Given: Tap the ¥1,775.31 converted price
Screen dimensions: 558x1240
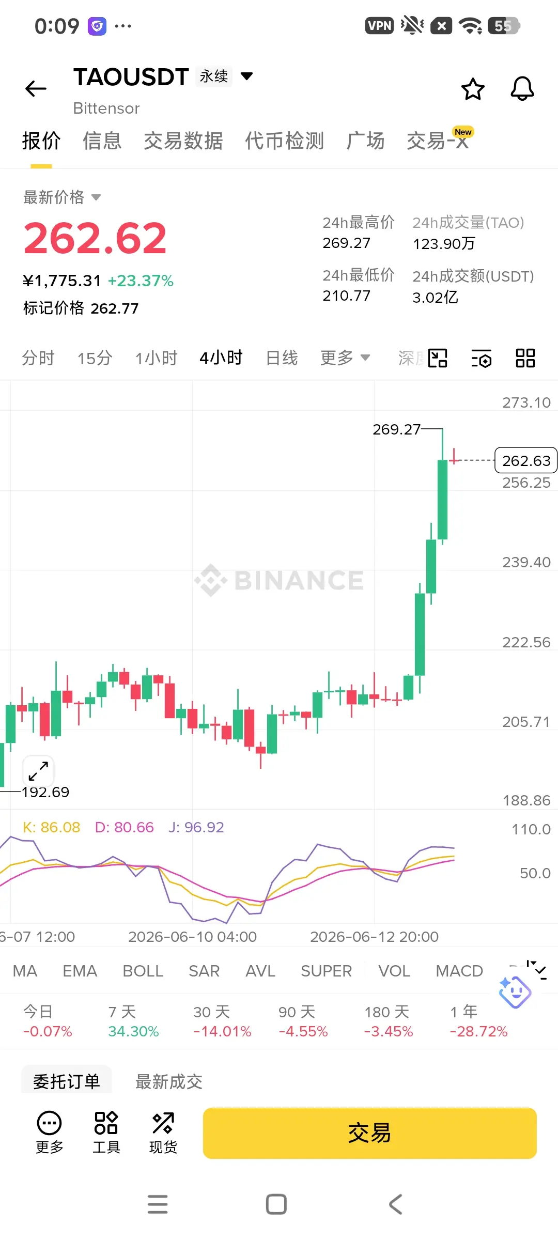Looking at the screenshot, I should click(x=62, y=281).
